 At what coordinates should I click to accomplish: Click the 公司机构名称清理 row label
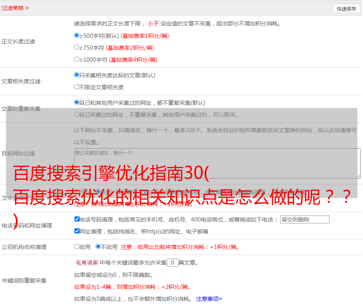click(x=24, y=247)
